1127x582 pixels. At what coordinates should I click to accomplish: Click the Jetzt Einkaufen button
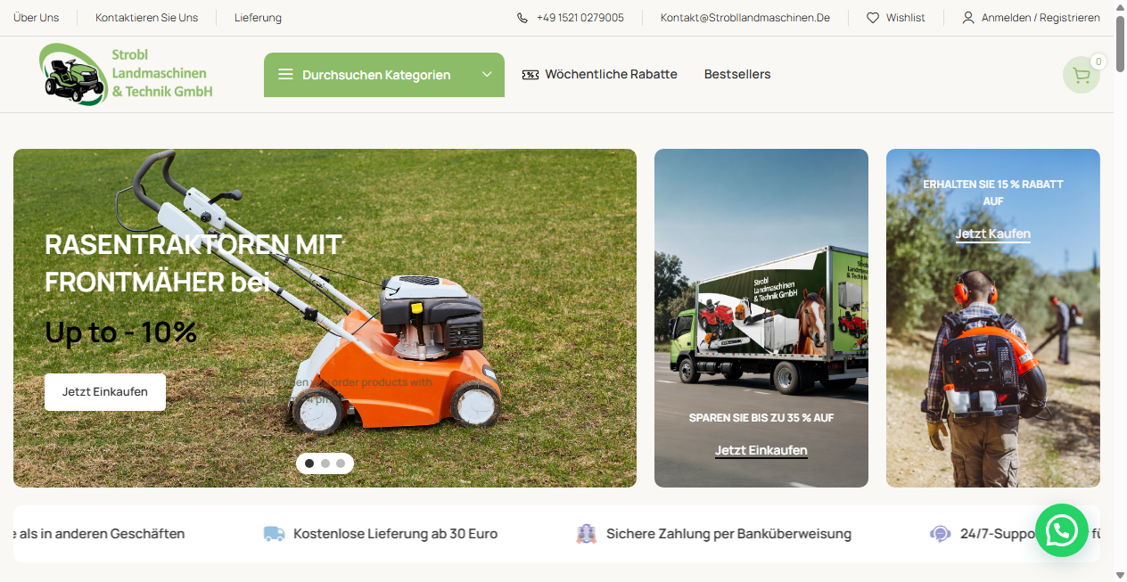click(104, 391)
